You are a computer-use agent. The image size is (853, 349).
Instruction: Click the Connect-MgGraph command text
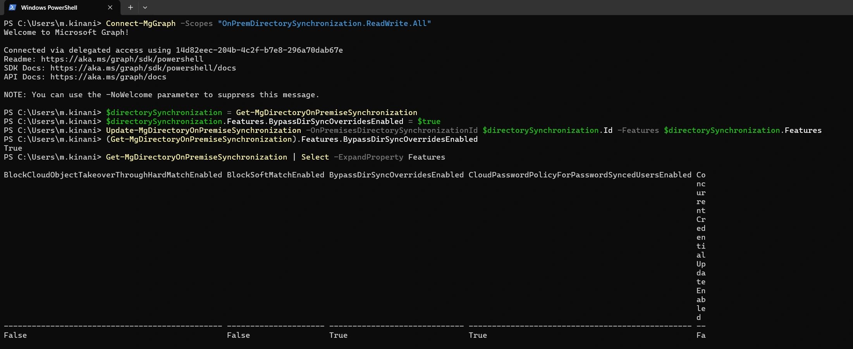point(141,23)
